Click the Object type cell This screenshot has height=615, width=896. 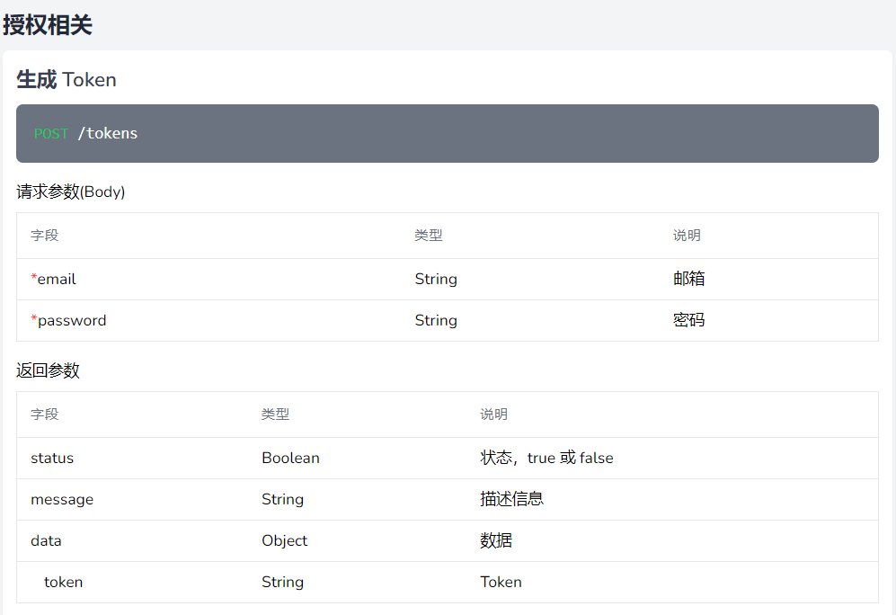(x=284, y=541)
